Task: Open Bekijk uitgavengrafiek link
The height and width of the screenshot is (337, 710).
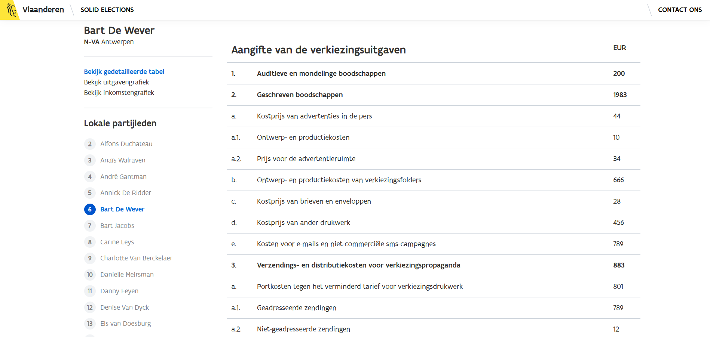Action: tap(116, 82)
